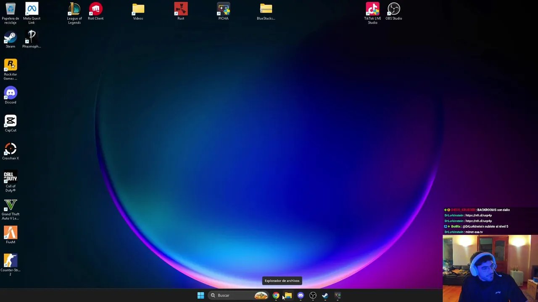Open Steam from the taskbar
538x302 pixels.
tap(325, 295)
